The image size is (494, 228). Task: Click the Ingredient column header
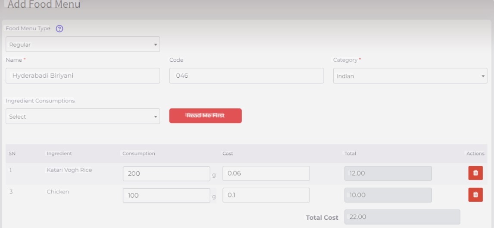(x=59, y=153)
